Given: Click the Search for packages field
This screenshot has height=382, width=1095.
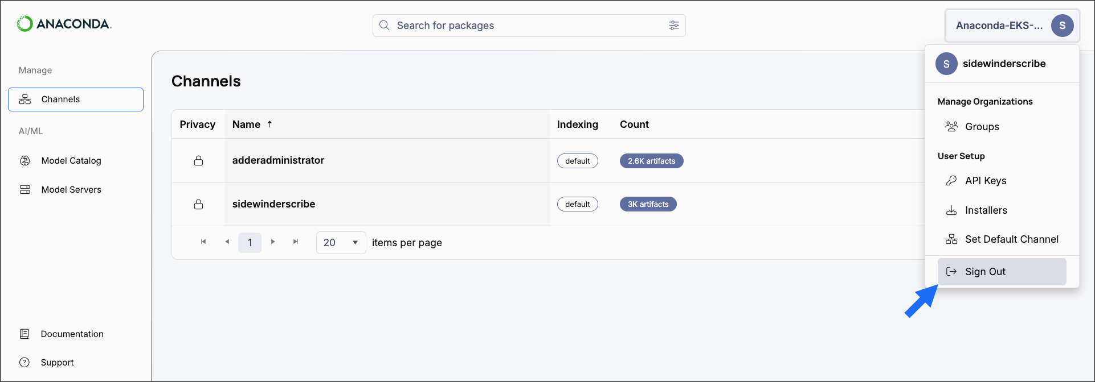Looking at the screenshot, I should click(x=529, y=26).
